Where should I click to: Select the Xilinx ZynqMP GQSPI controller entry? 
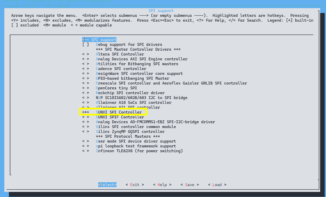[x=130, y=132]
